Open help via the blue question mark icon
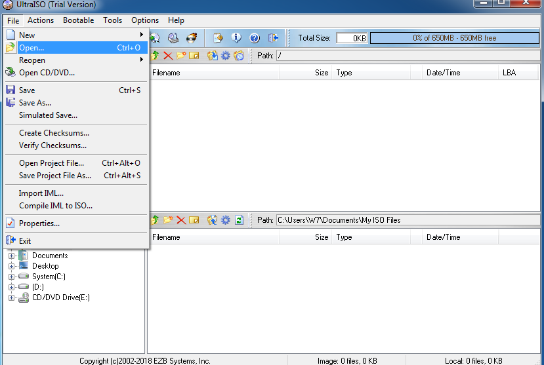544x365 pixels. tap(255, 38)
